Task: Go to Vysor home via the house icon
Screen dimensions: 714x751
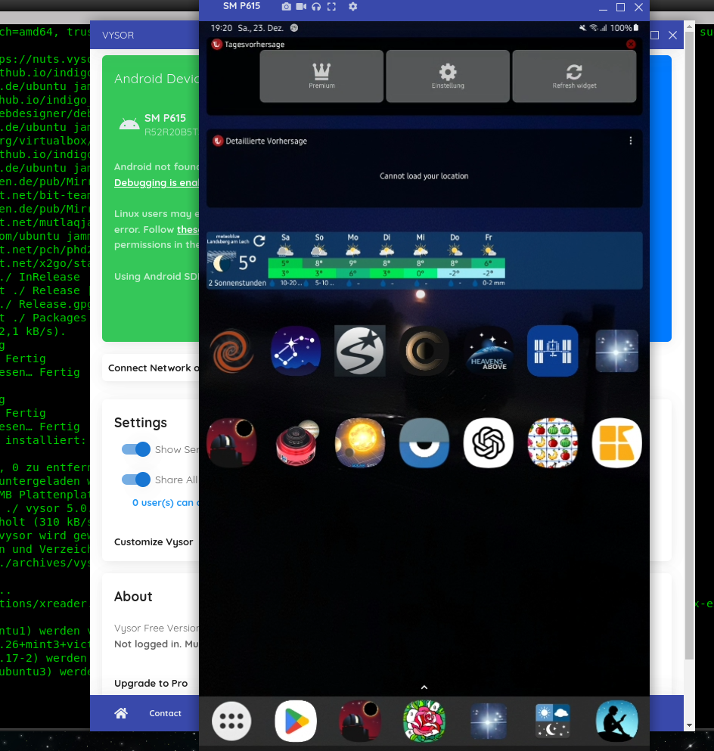Action: (x=121, y=713)
